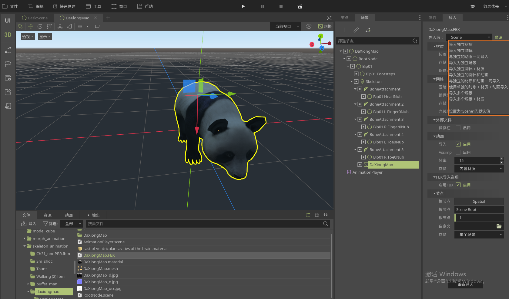Open the 全部 file filter dropdown
509x299 pixels.
tap(72, 224)
